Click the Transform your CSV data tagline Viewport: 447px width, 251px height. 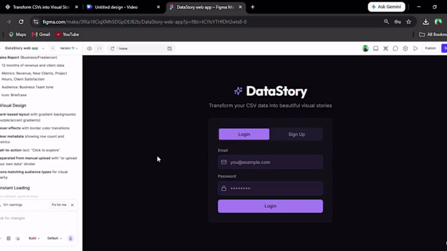[x=270, y=105]
